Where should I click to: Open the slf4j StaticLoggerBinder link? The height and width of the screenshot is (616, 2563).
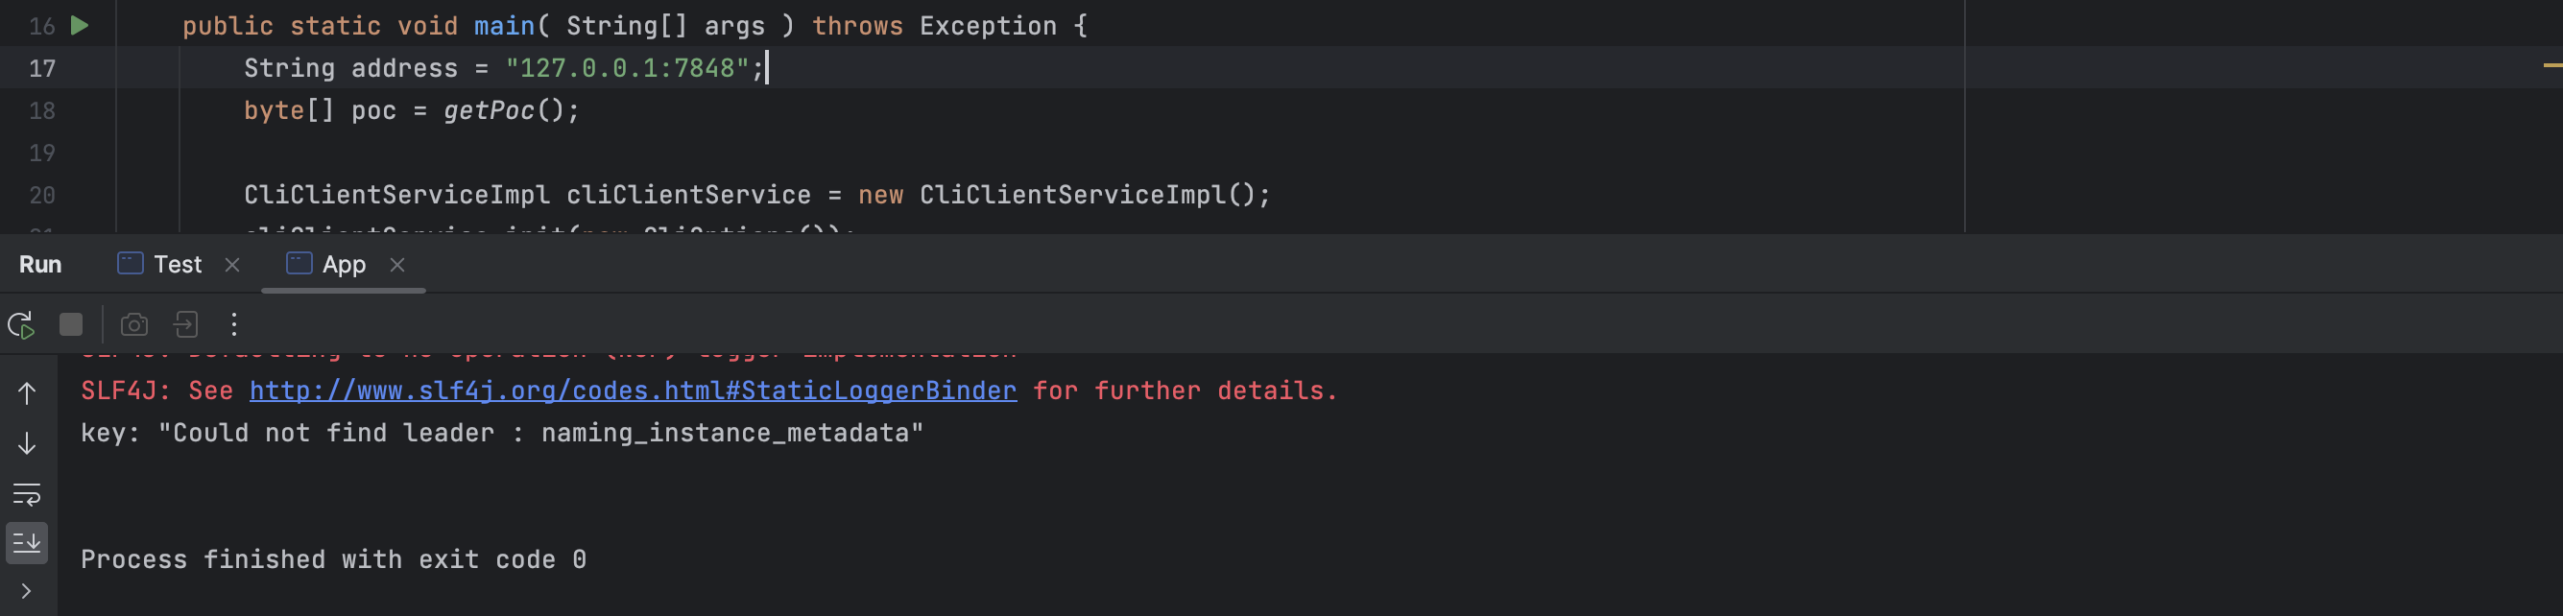(633, 391)
